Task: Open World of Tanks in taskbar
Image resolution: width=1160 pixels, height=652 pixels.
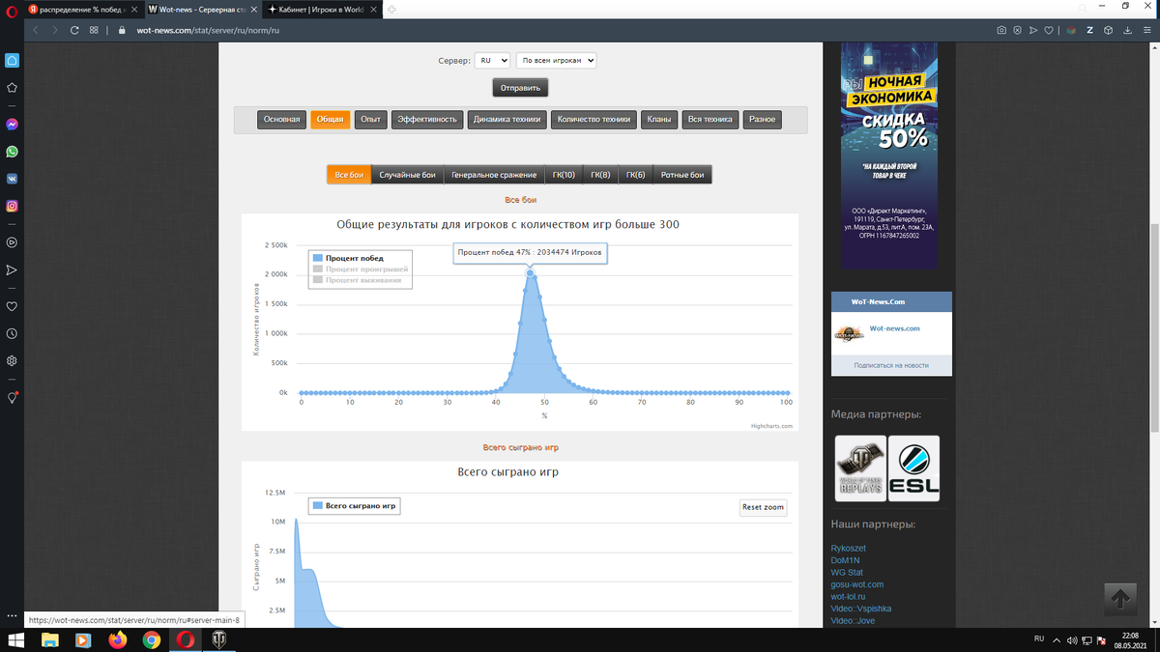Action: (217, 639)
